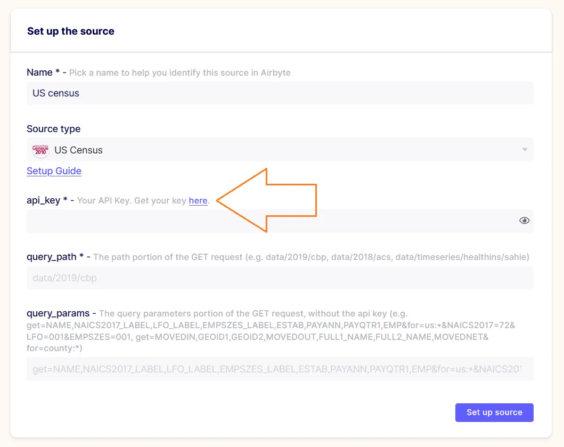This screenshot has width=564, height=447.
Task: Click the 'api_key *' label
Action: pyautogui.click(x=47, y=200)
